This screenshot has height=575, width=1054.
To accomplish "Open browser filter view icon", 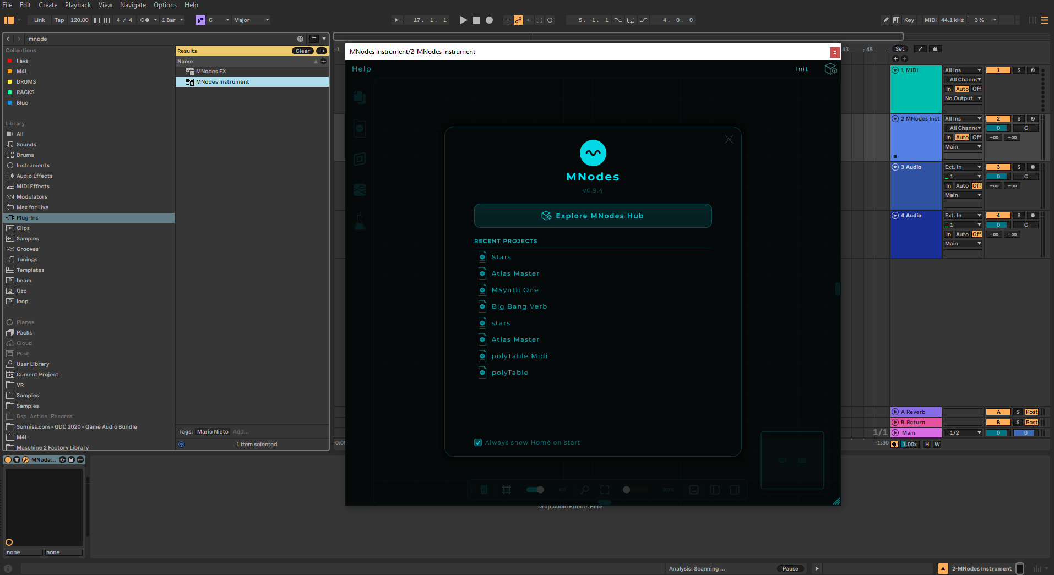I will [x=314, y=39].
